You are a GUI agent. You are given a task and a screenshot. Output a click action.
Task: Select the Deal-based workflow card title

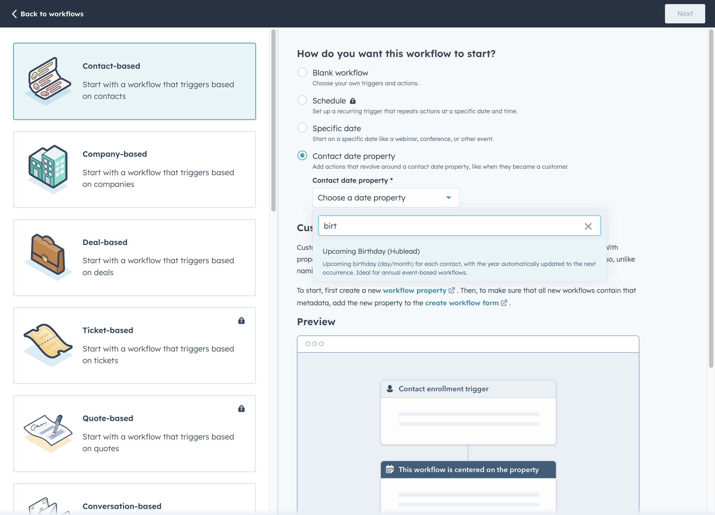click(105, 242)
